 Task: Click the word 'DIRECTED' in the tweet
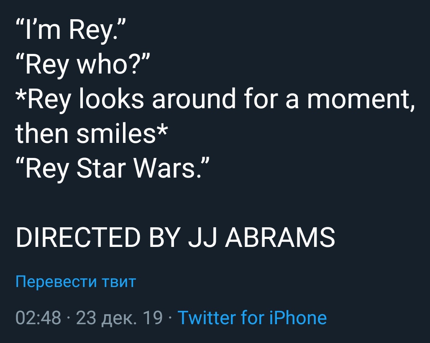(x=79, y=237)
